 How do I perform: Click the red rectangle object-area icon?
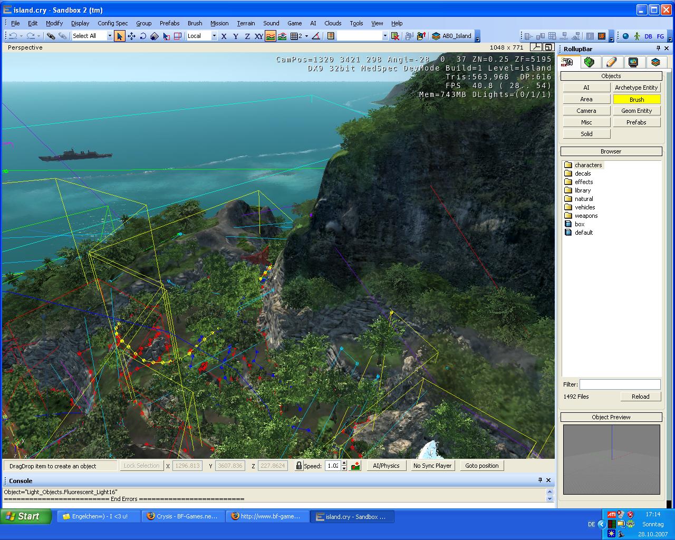coord(178,36)
